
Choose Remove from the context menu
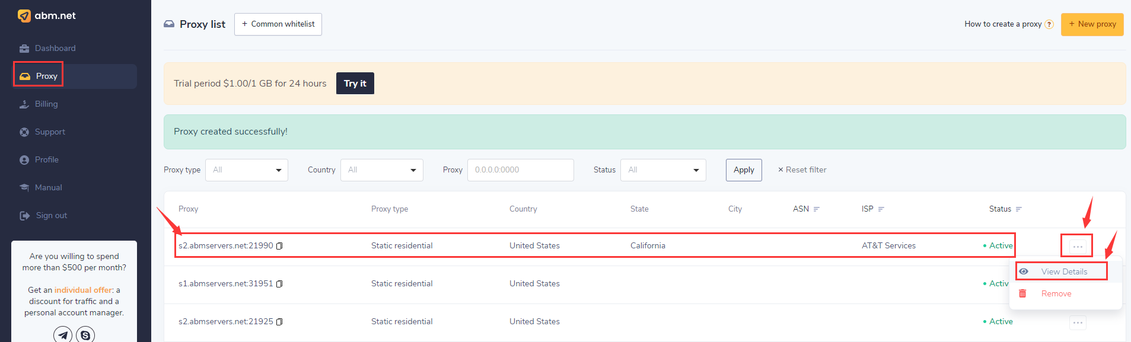pyautogui.click(x=1056, y=293)
